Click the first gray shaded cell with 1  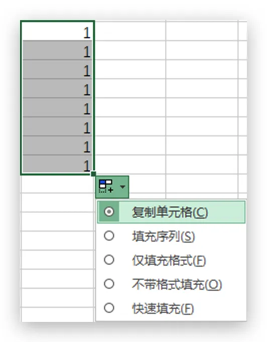pyautogui.click(x=57, y=50)
